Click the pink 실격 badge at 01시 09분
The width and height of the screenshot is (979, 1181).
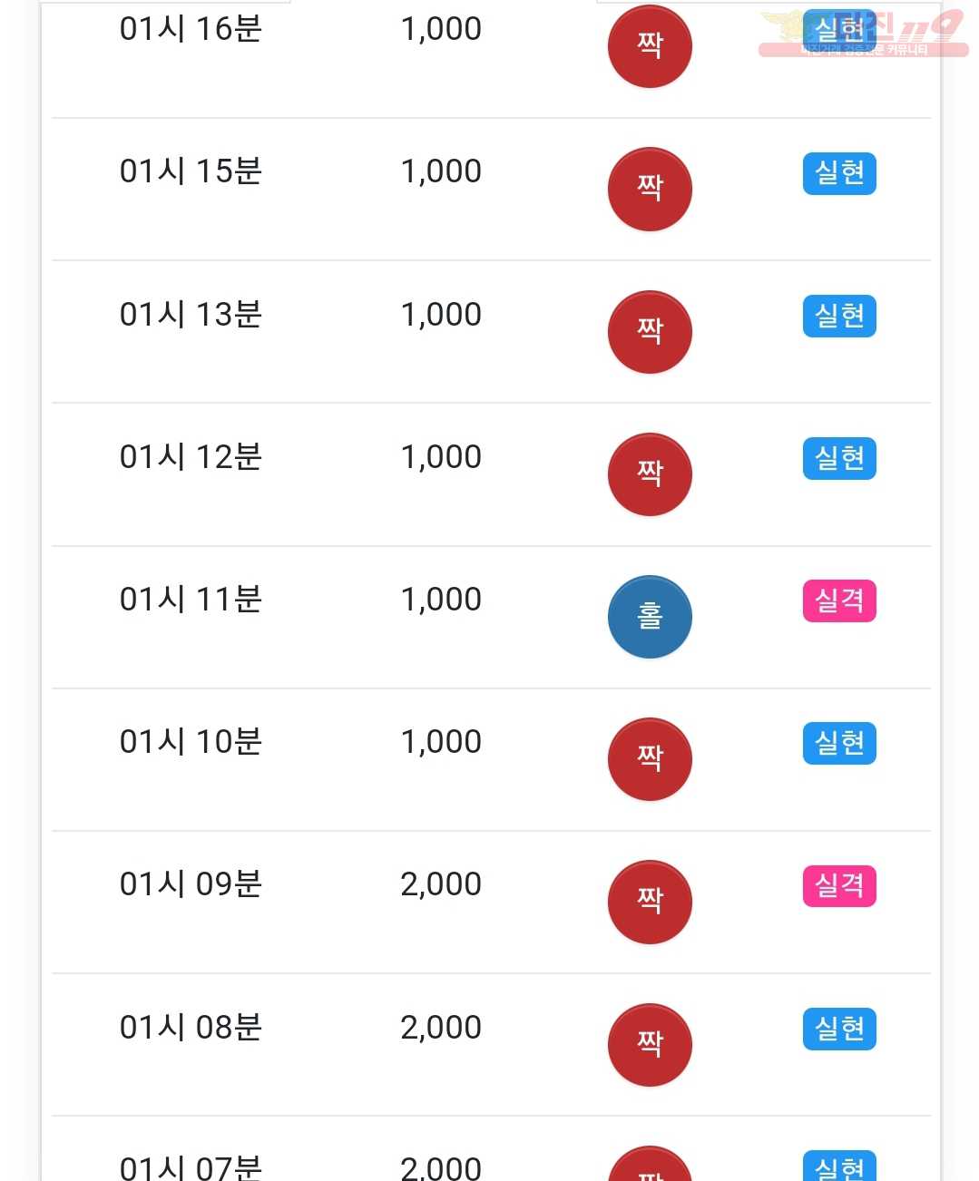839,885
